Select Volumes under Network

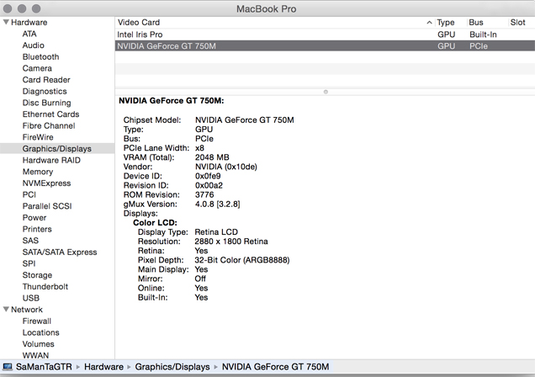pyautogui.click(x=38, y=344)
